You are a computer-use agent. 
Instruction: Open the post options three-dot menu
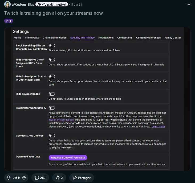click(188, 4)
